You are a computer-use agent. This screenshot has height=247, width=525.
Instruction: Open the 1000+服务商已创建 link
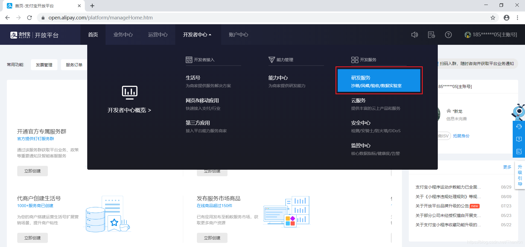click(x=35, y=206)
